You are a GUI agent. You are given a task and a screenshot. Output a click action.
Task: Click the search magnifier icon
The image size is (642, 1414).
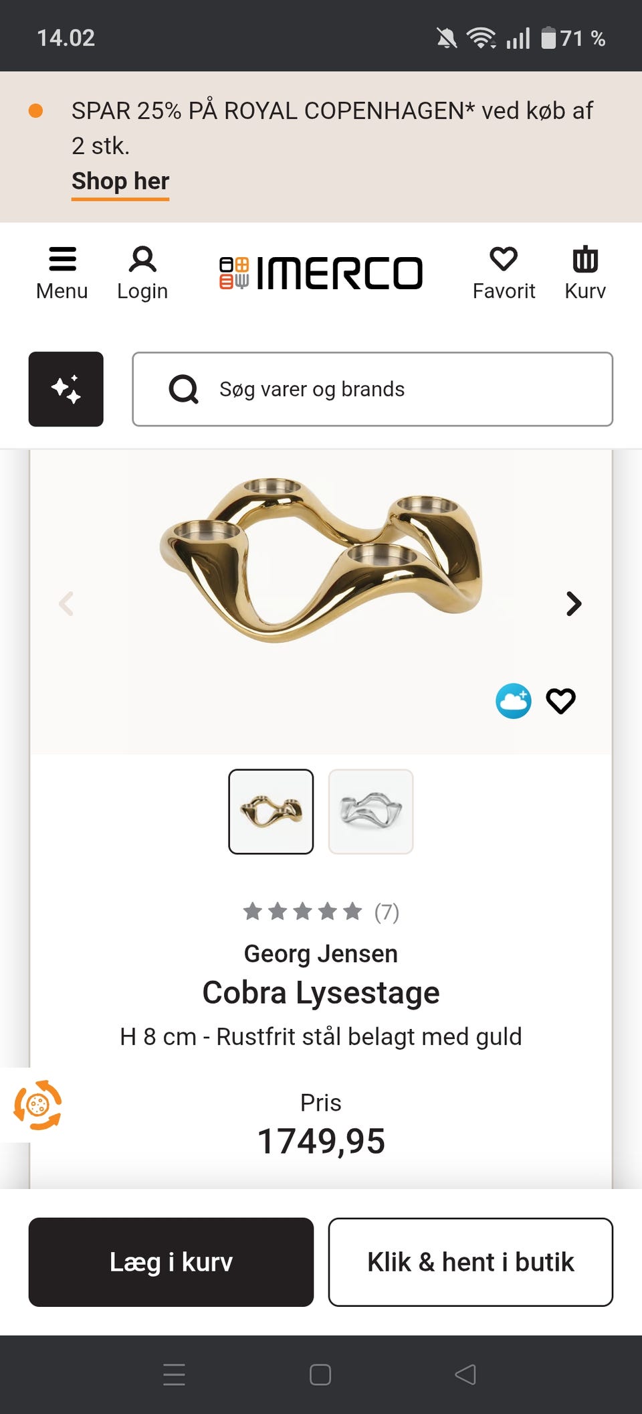tap(183, 389)
